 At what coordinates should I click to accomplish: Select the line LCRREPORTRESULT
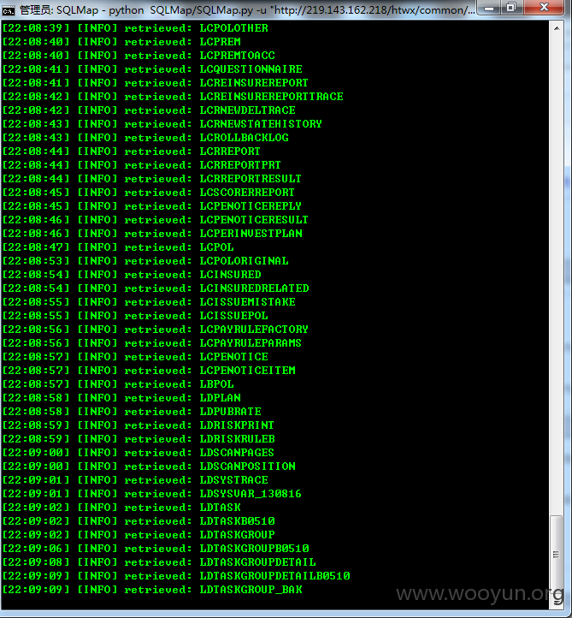(152, 179)
